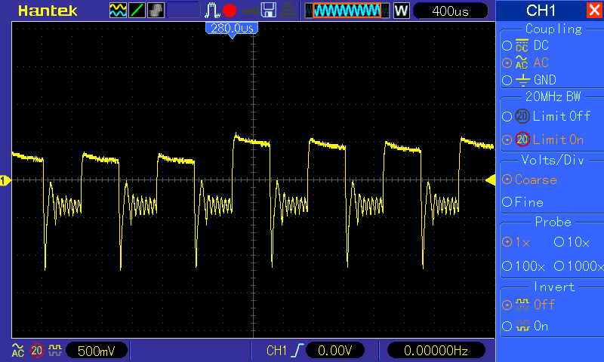
Task: Turn Invert On
Action: [507, 327]
